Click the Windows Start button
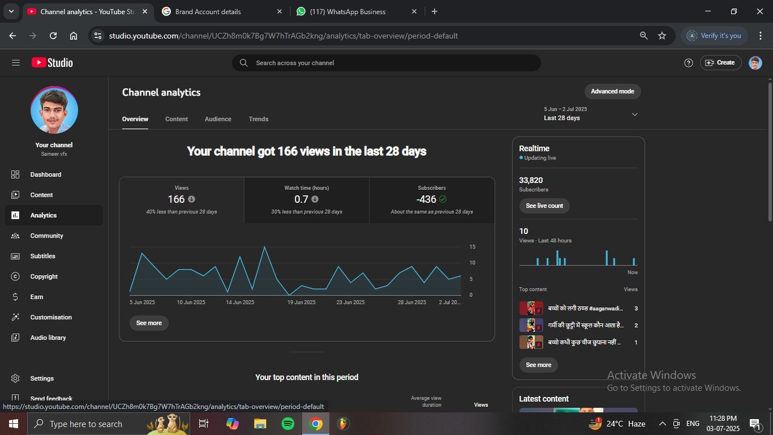This screenshot has width=773, height=435. (13, 424)
